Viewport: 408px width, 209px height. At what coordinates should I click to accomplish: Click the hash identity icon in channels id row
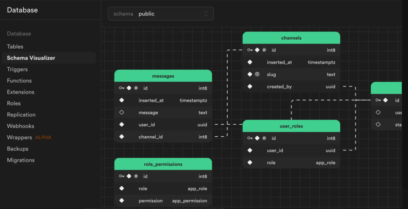264,50
